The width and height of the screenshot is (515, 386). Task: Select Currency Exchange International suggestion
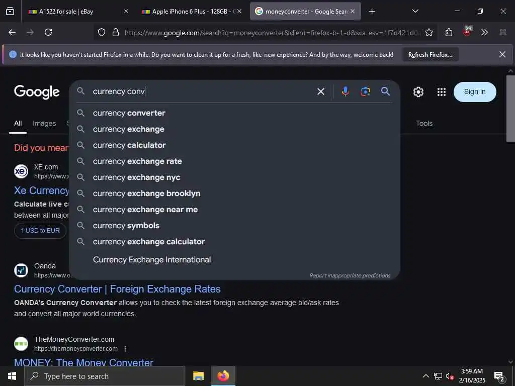click(234, 260)
